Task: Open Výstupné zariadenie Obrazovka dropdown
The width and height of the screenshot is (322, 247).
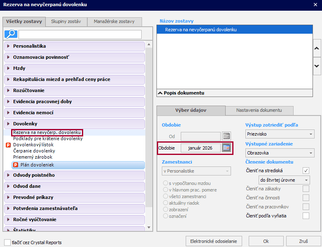Action: 280,153
